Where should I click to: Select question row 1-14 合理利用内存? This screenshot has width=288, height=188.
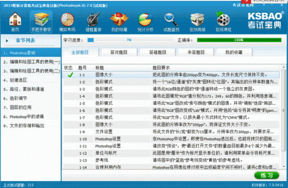click(x=171, y=167)
